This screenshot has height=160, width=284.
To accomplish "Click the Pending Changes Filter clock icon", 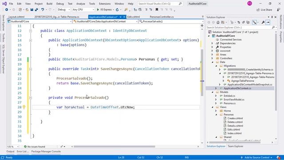I will click(x=232, y=22).
